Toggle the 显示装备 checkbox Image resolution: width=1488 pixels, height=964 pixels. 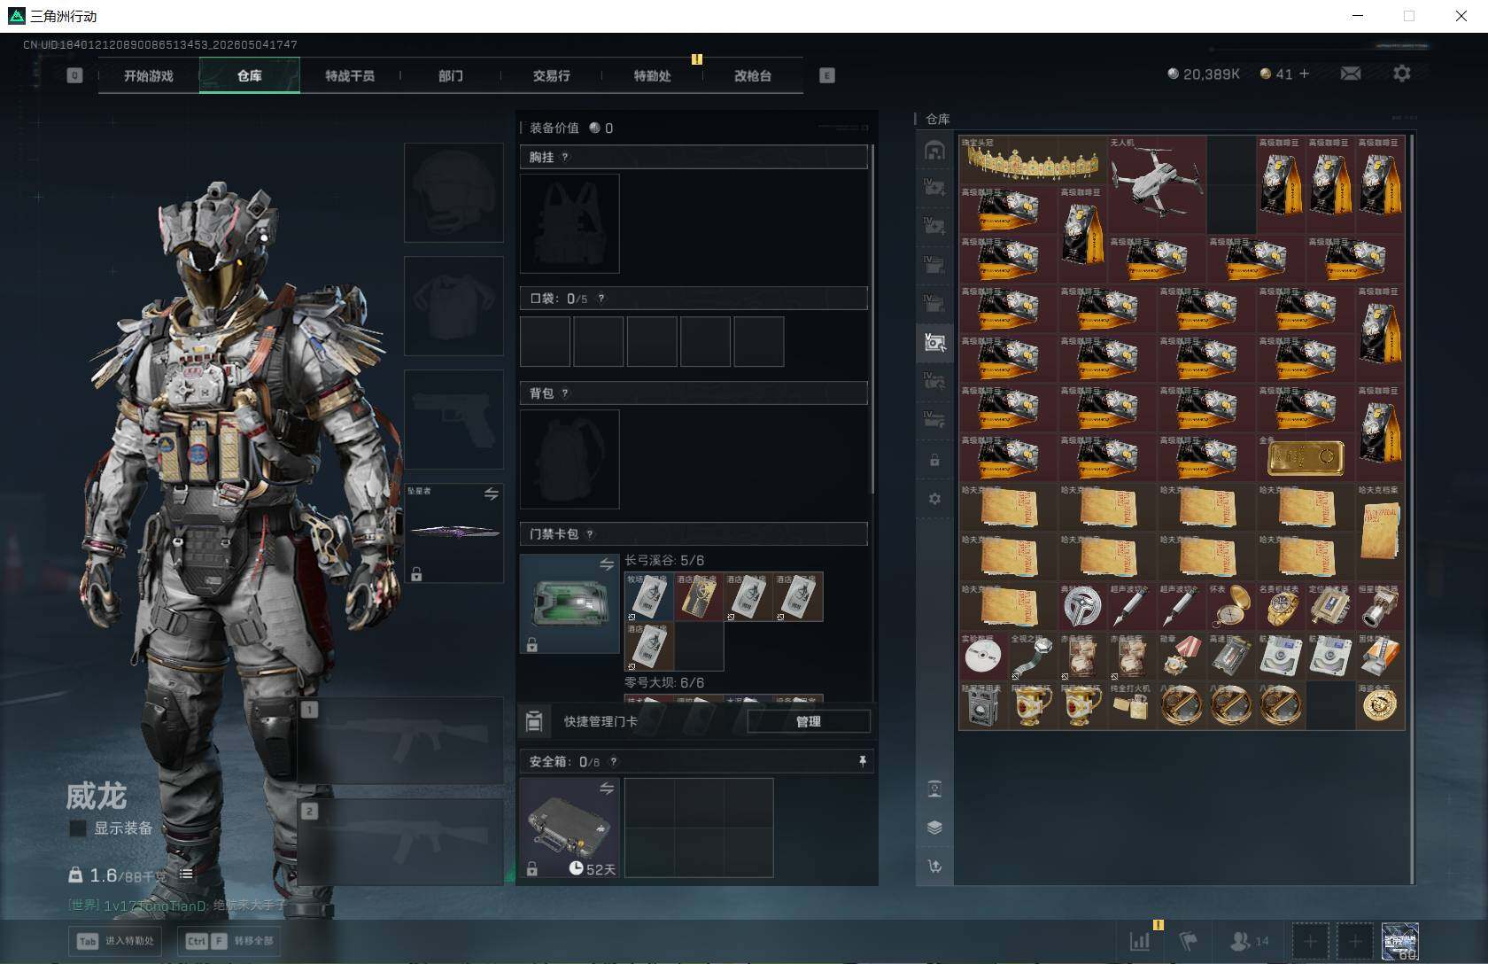[78, 828]
